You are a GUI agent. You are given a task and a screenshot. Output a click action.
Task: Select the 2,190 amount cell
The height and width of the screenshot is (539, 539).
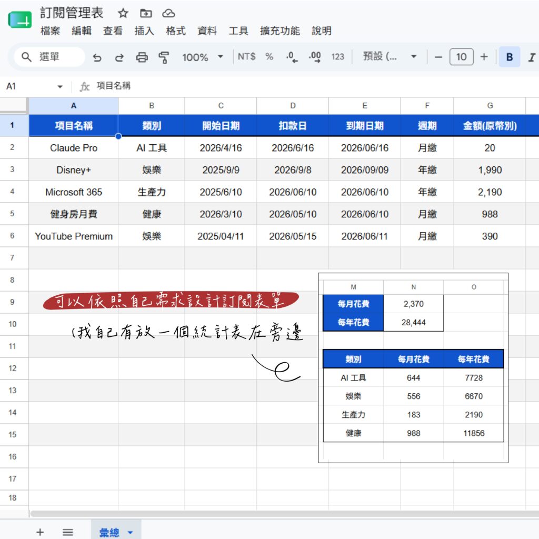pos(490,192)
